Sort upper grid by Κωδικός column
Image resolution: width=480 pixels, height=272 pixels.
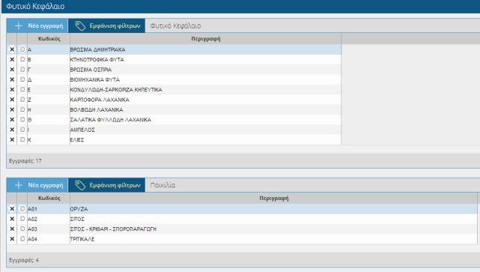point(49,39)
